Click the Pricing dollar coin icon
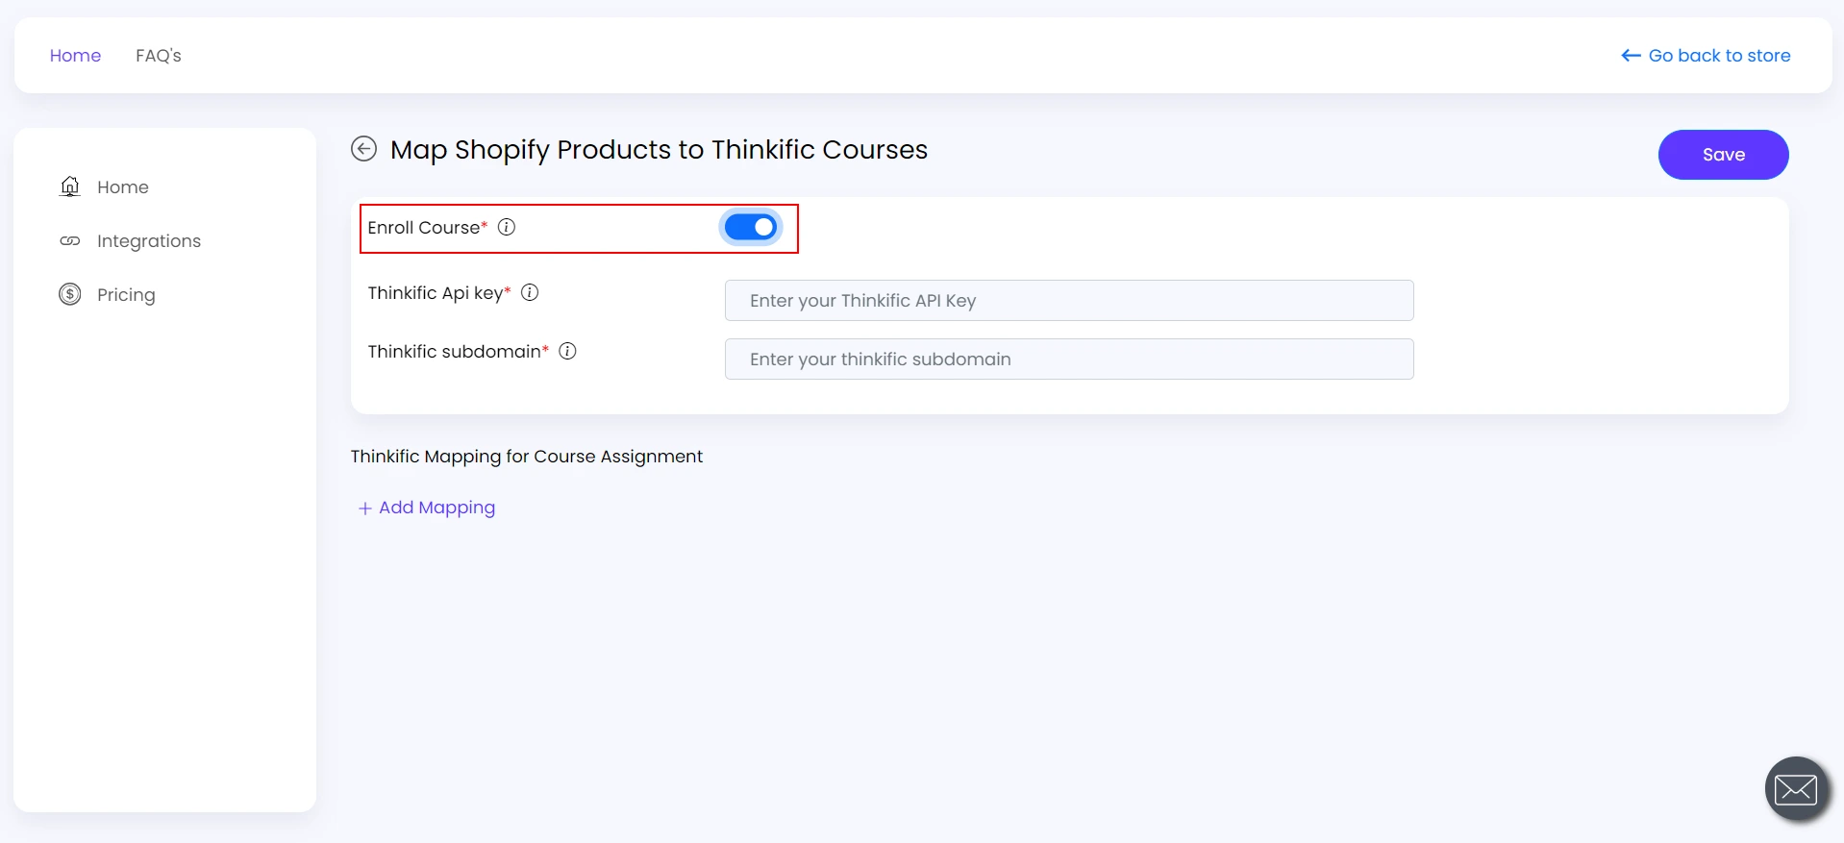This screenshot has width=1844, height=843. click(x=70, y=294)
